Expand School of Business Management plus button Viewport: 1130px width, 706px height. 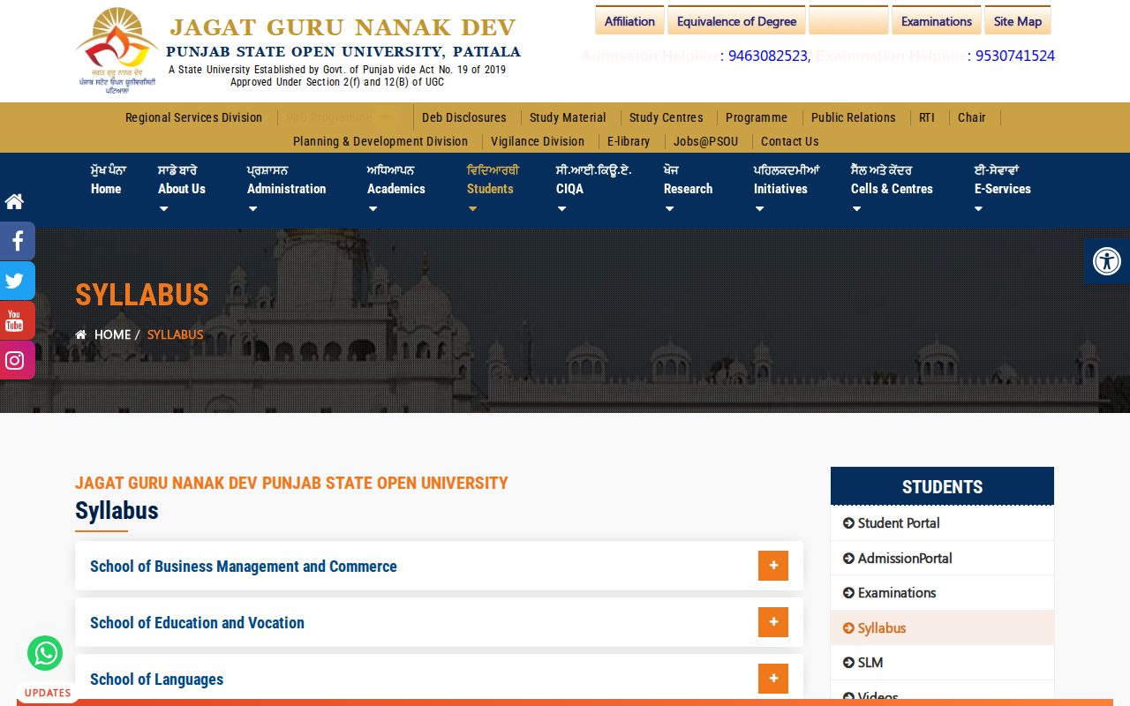(773, 566)
